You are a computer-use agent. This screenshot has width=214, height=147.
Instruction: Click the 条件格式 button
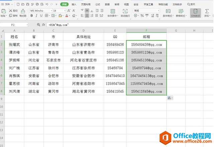(167, 13)
